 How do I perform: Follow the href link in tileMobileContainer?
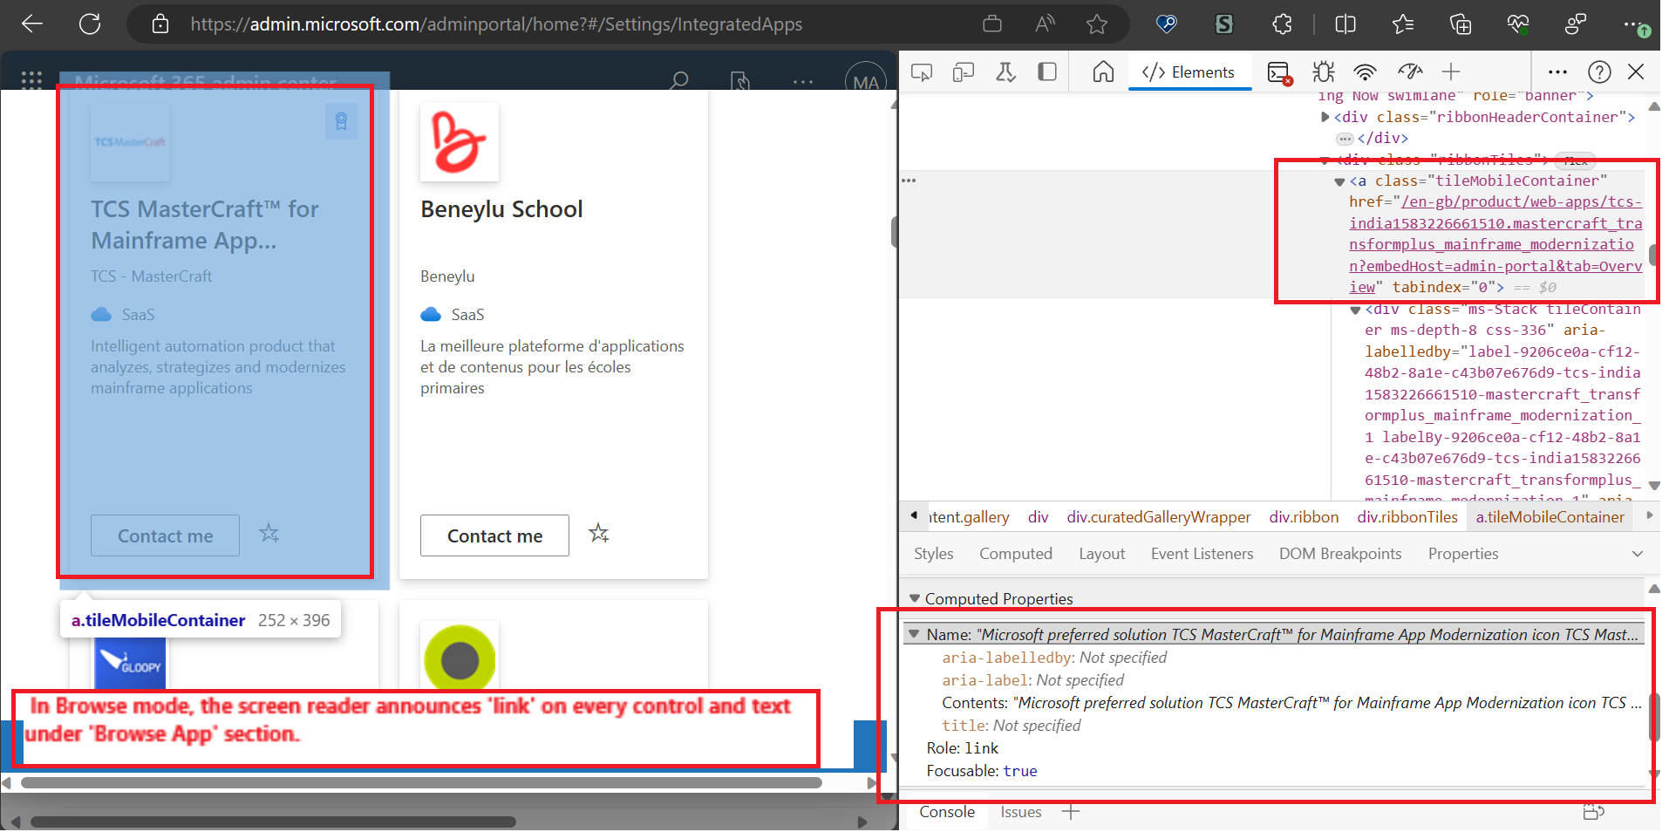[x=1495, y=244]
